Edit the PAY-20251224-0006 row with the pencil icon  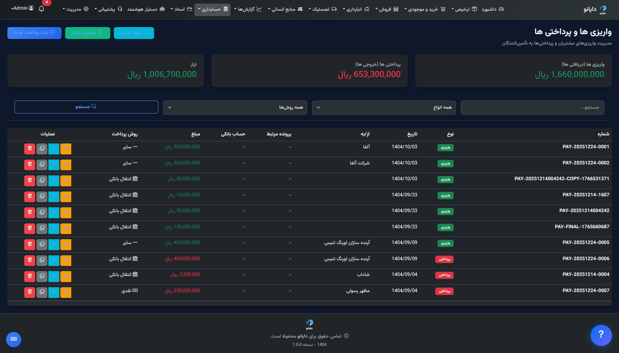[66, 260]
